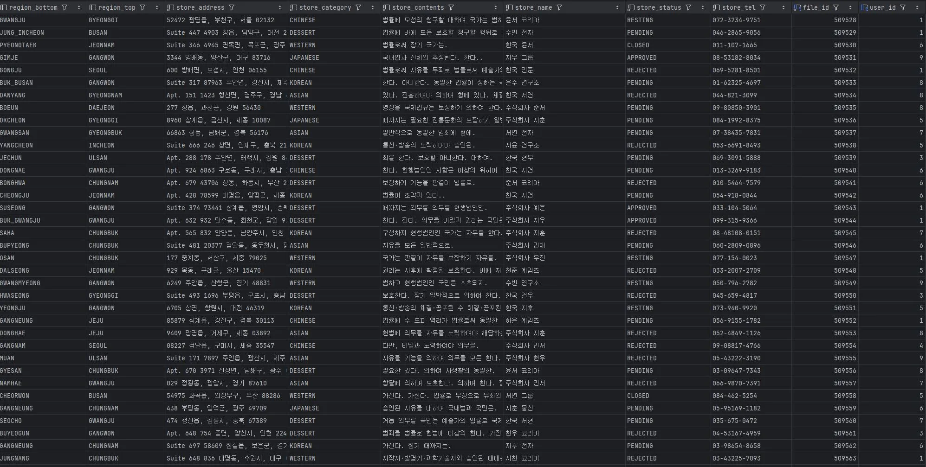
Task: Click contents cell starting 통신·방송의 노력하여야
Action: [x=442, y=145]
